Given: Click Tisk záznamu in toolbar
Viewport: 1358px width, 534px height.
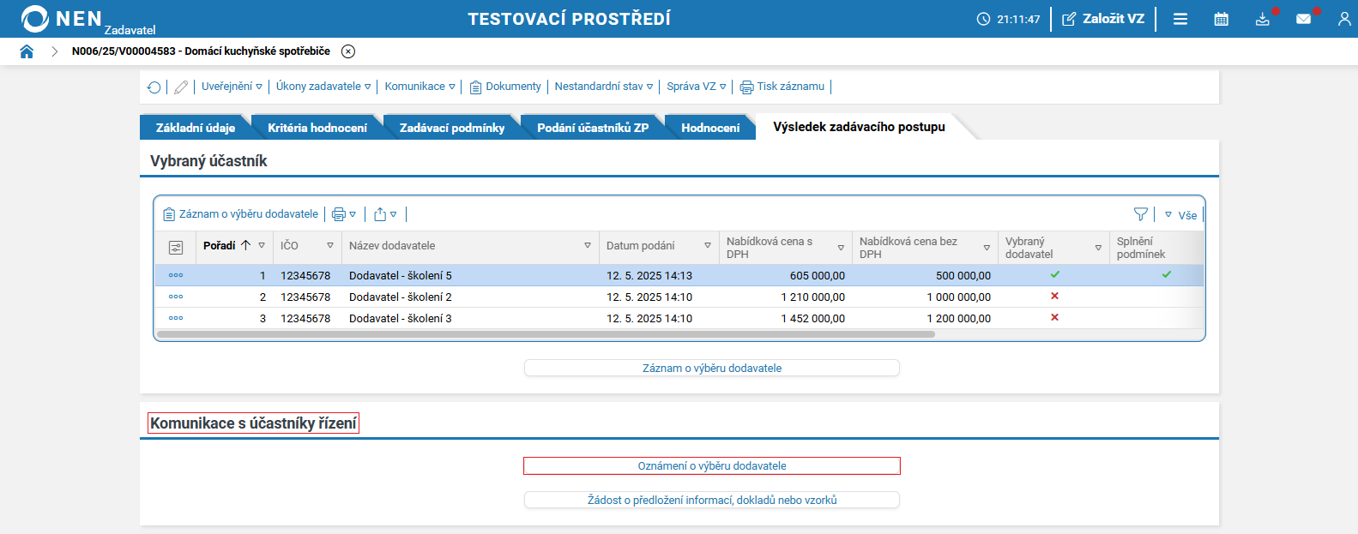Looking at the screenshot, I should tap(782, 87).
